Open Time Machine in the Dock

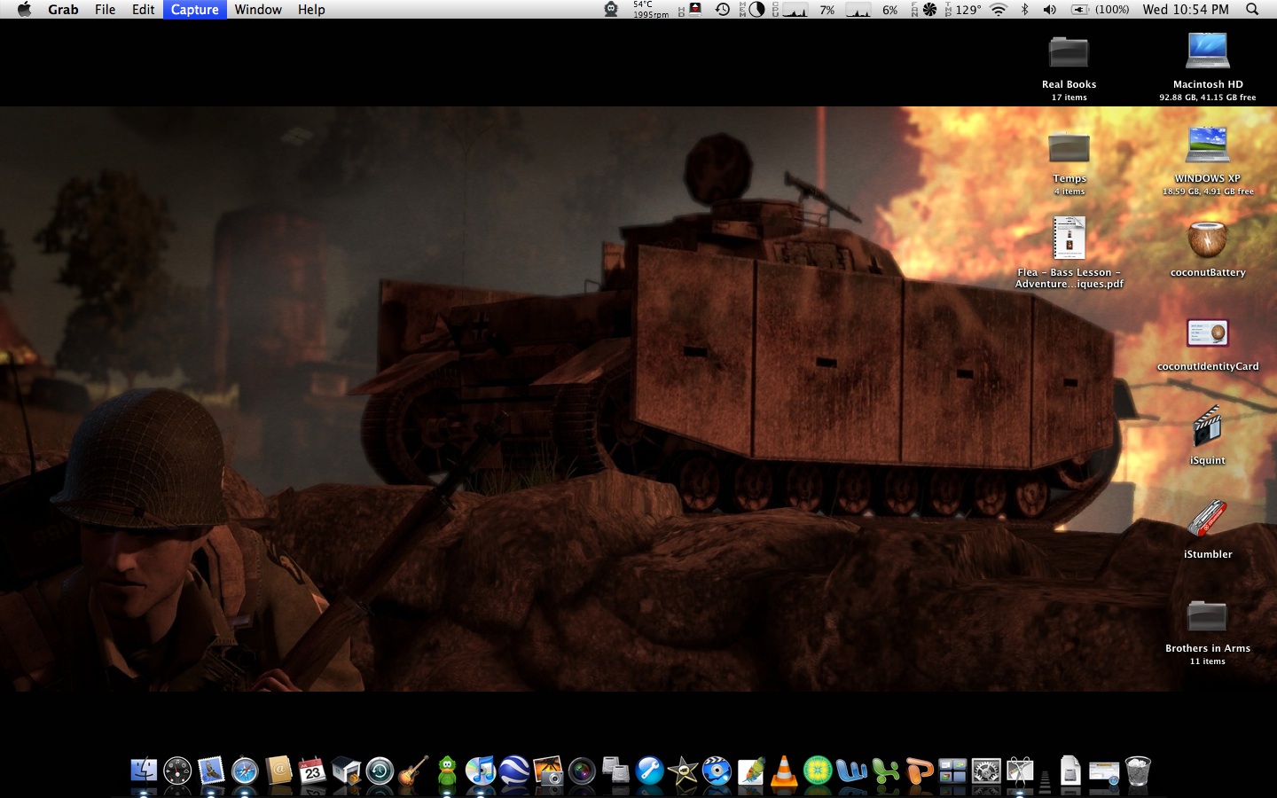click(x=380, y=771)
